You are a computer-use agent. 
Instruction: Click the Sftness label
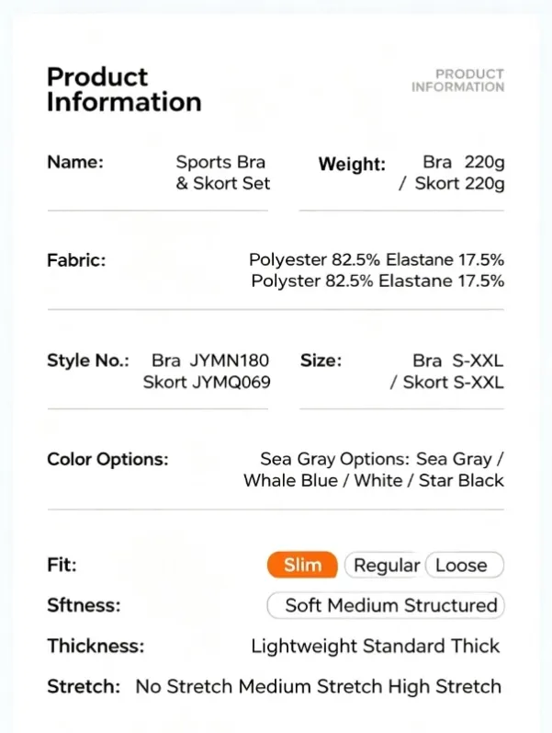[x=84, y=605]
